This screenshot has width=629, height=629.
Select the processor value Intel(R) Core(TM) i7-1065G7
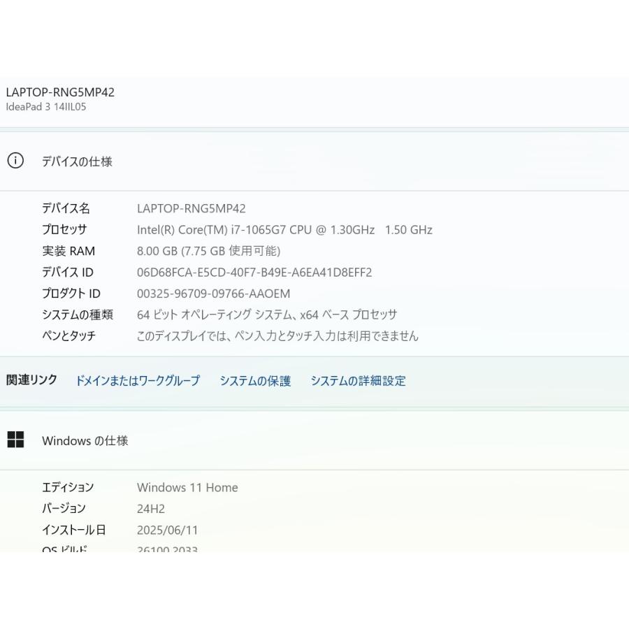click(x=211, y=230)
